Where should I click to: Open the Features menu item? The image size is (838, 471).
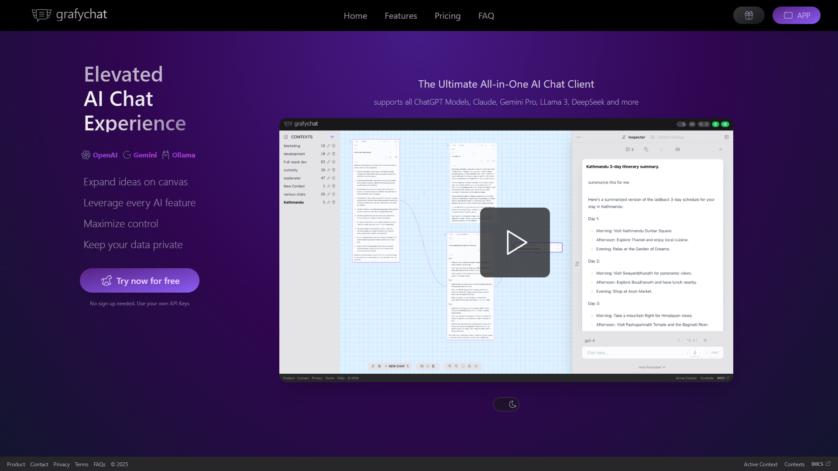click(401, 16)
